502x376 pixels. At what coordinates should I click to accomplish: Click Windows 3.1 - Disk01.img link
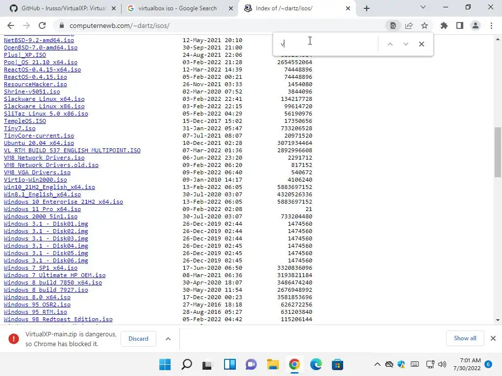point(46,224)
